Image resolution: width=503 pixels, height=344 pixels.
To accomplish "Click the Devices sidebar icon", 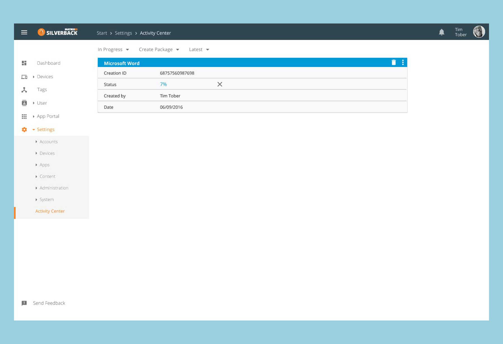I will point(24,77).
